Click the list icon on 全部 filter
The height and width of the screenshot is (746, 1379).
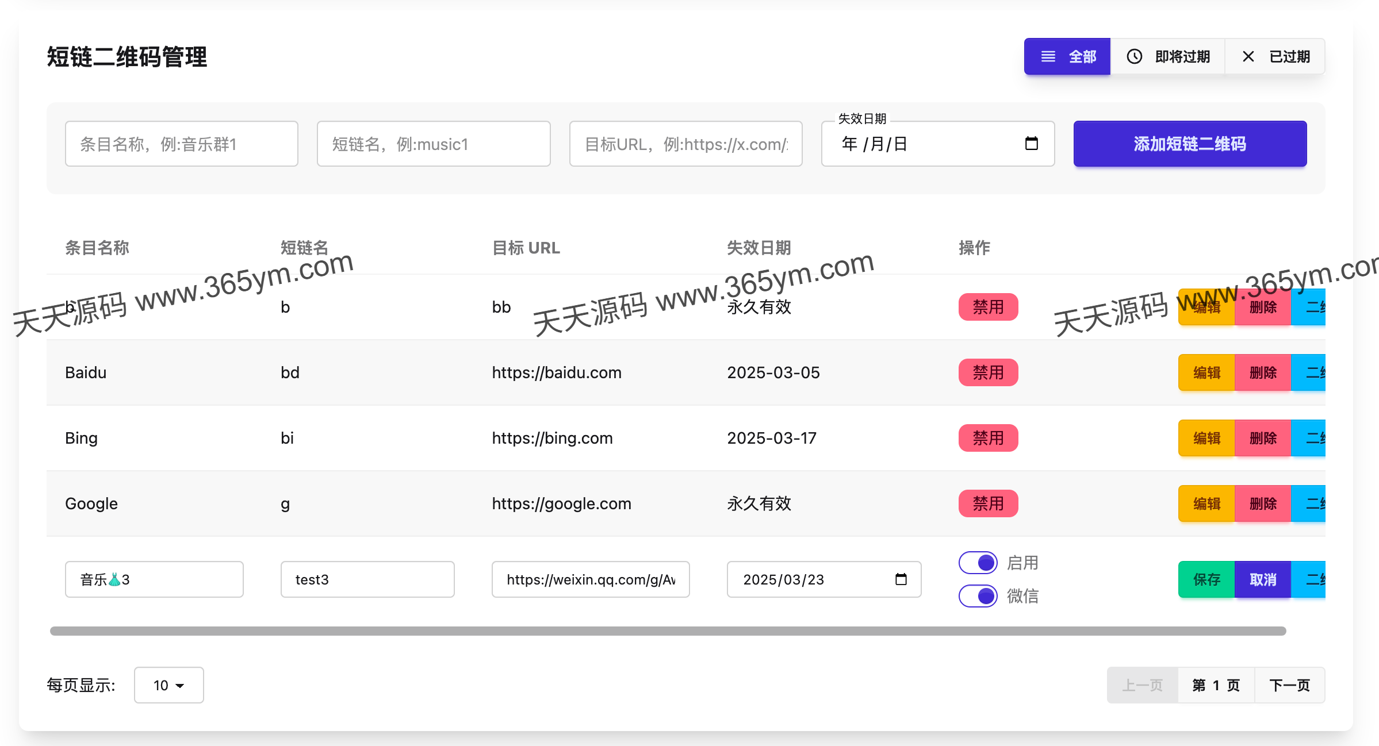tap(1047, 56)
